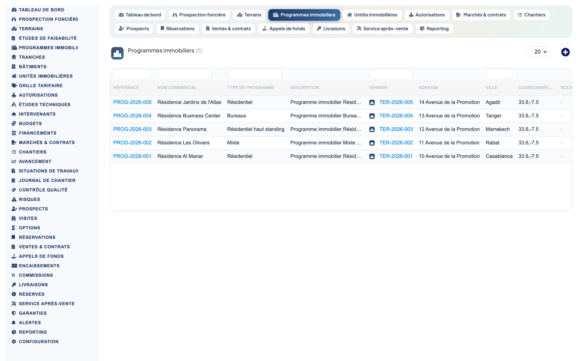The image size is (583, 361).
Task: Click the Prospection foncière binoculars sidebar icon
Action: 14,19
